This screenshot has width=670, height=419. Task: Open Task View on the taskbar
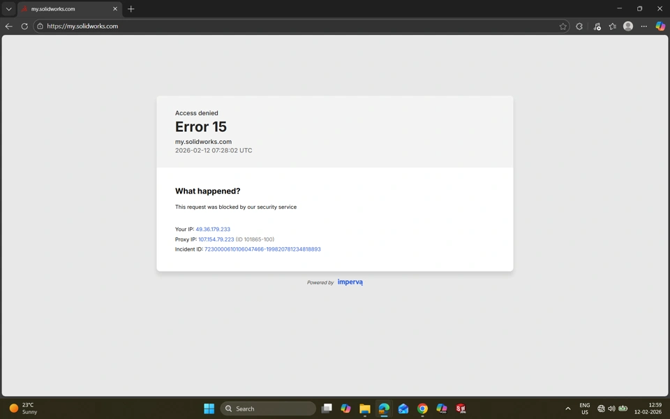(327, 409)
